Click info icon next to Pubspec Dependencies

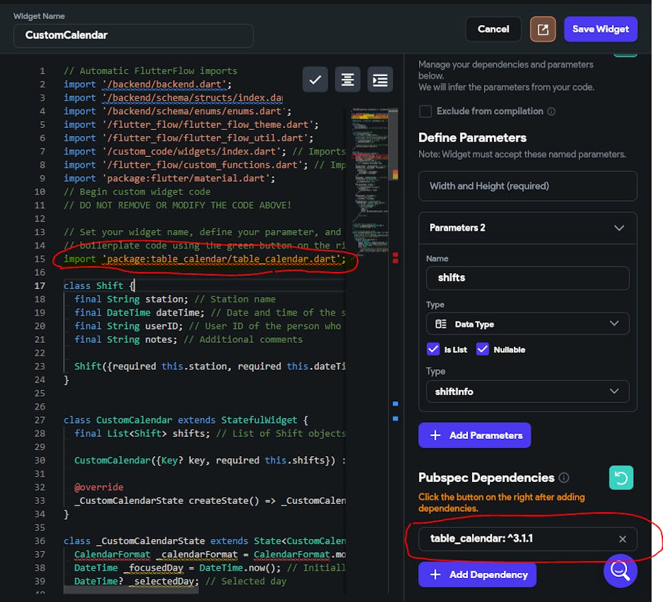(x=564, y=477)
